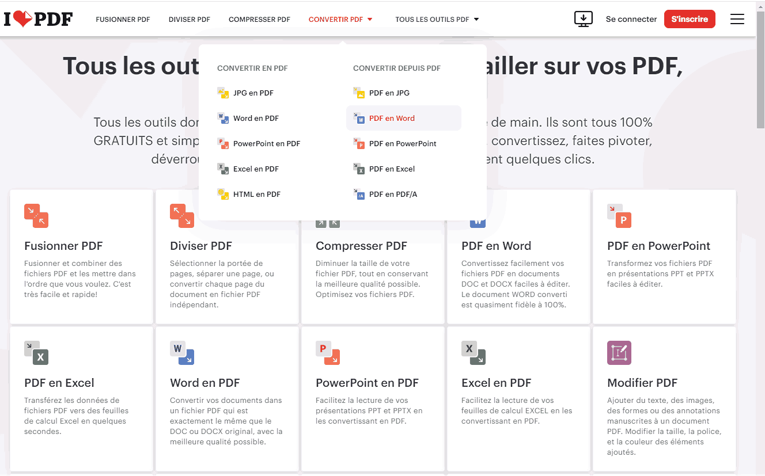Image resolution: width=765 pixels, height=476 pixels.
Task: Click the PDF en JPG icon in dropdown
Action: (x=359, y=93)
